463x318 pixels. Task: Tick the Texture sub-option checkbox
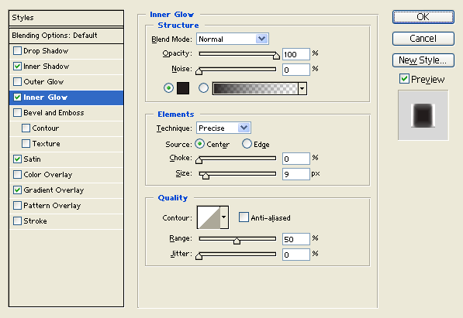26,144
